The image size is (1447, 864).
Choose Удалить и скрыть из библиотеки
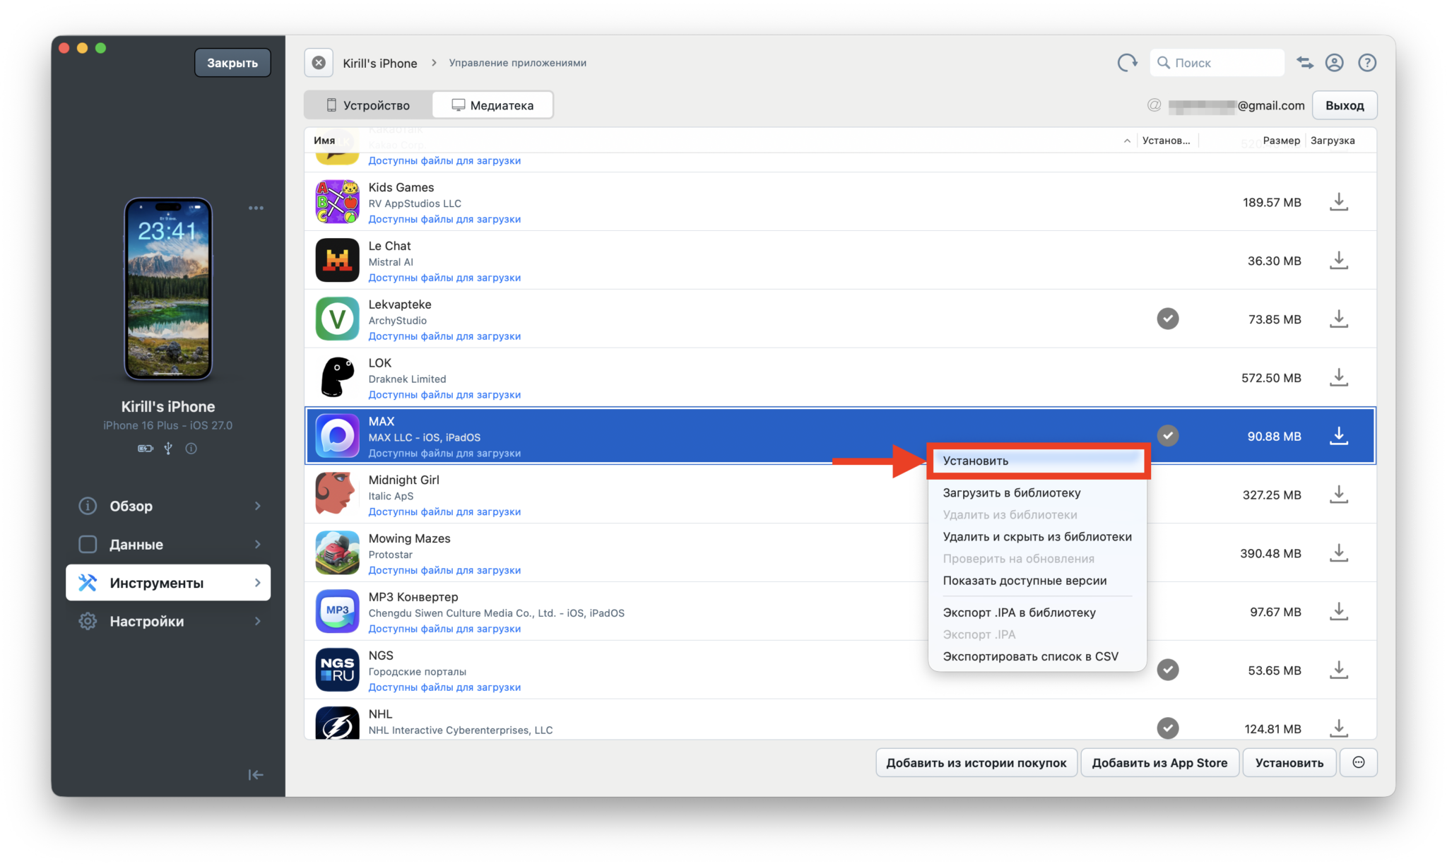coord(1036,537)
